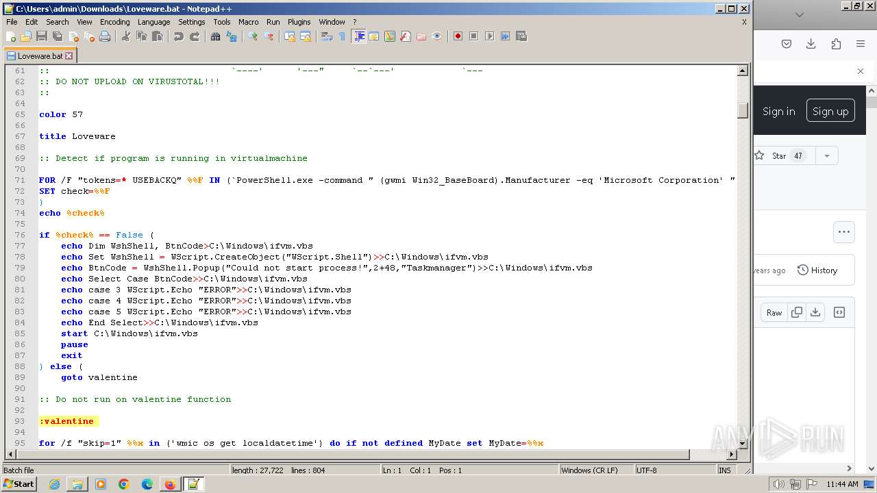
Task: Open Folder as Workspace icon
Action: 421,36
